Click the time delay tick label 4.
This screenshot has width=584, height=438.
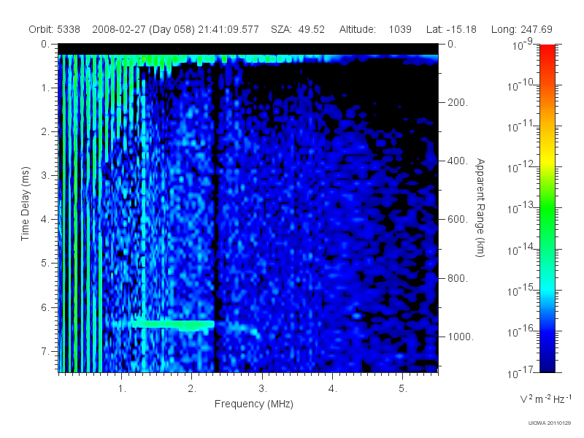45,220
